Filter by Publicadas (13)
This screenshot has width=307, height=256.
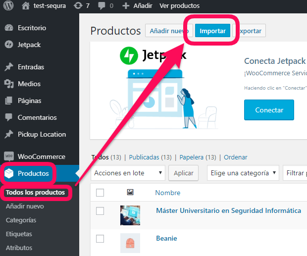(150, 157)
